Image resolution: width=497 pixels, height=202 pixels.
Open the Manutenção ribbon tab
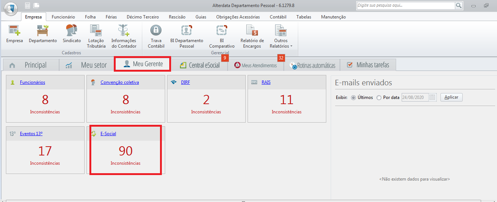click(x=333, y=17)
